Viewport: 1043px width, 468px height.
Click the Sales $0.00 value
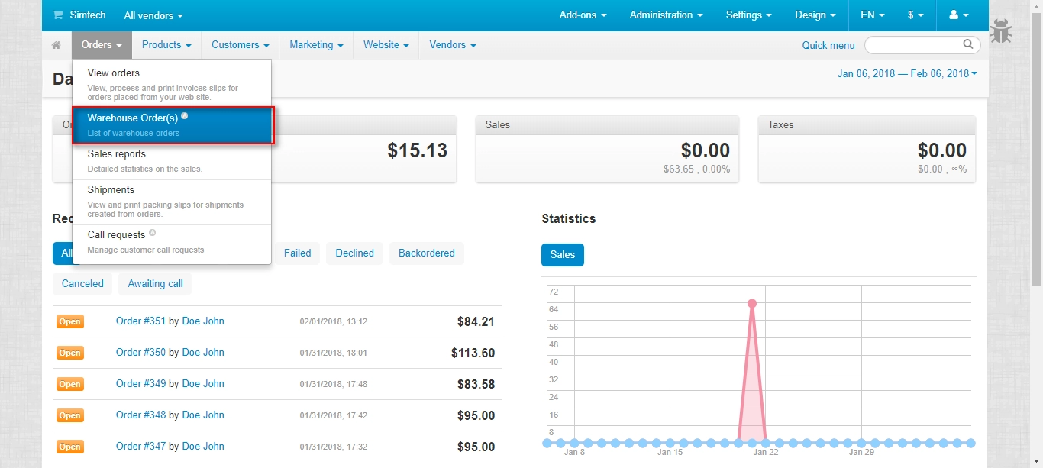706,150
